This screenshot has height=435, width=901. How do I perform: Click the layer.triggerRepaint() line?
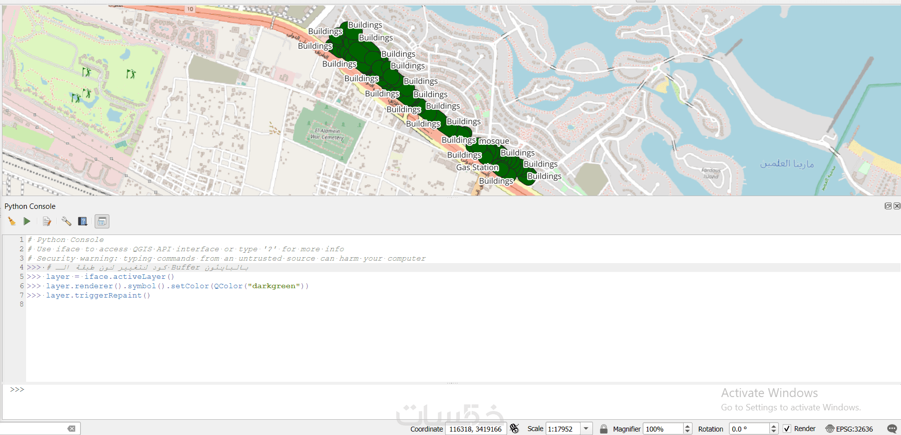98,296
